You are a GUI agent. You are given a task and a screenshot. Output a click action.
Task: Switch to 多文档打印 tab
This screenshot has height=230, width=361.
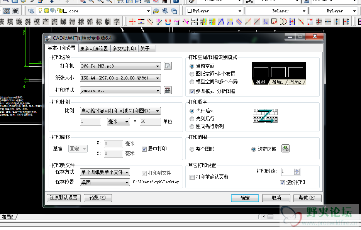point(124,49)
